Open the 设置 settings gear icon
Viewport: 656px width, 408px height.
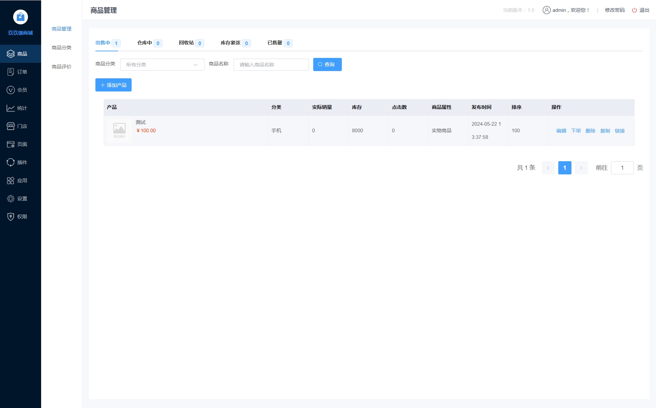[x=11, y=198]
